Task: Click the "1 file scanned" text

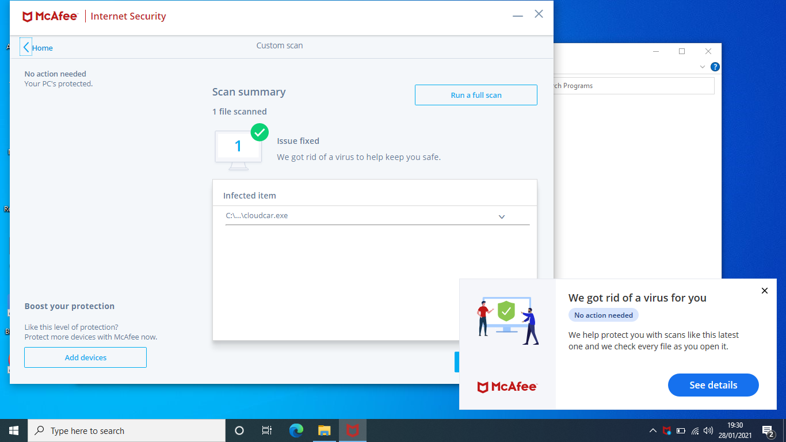Action: (239, 112)
